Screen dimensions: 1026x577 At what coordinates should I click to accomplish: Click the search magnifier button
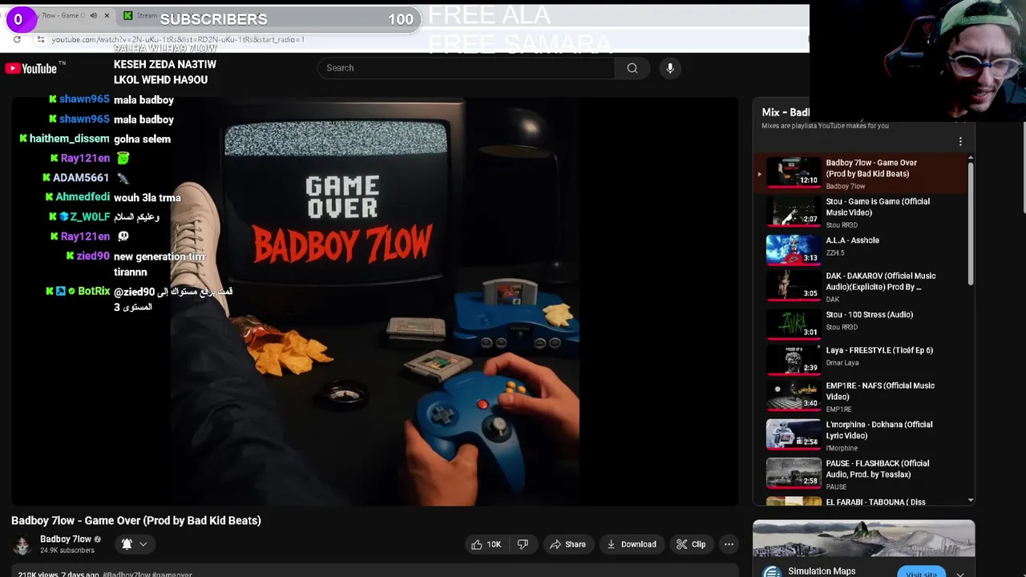[x=632, y=68]
